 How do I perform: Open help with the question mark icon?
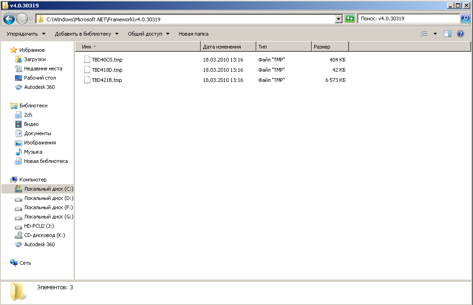[461, 34]
